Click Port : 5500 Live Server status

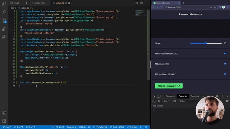(x=117, y=127)
